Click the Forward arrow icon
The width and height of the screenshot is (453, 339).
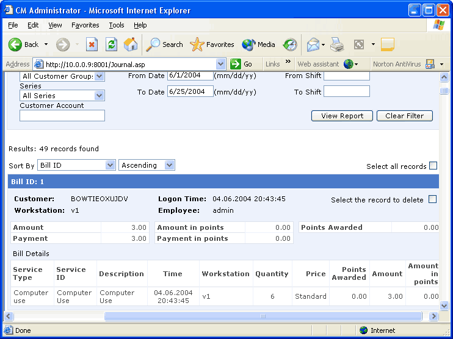[63, 45]
